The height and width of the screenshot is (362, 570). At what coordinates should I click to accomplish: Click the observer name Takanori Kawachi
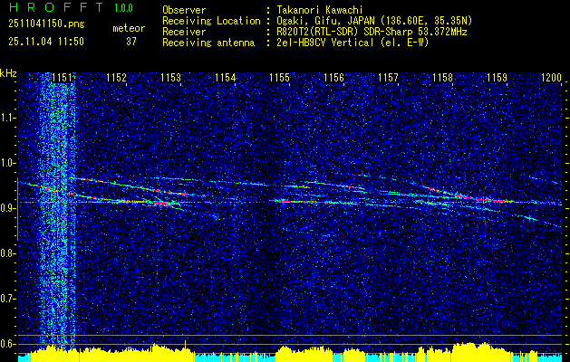pos(320,11)
